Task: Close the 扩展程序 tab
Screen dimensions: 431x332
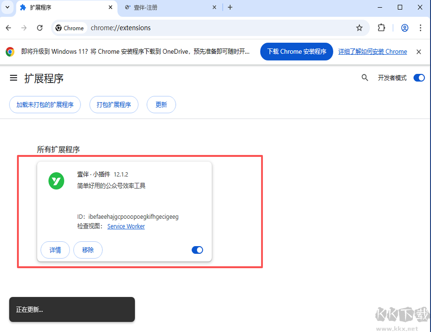Action: click(111, 7)
